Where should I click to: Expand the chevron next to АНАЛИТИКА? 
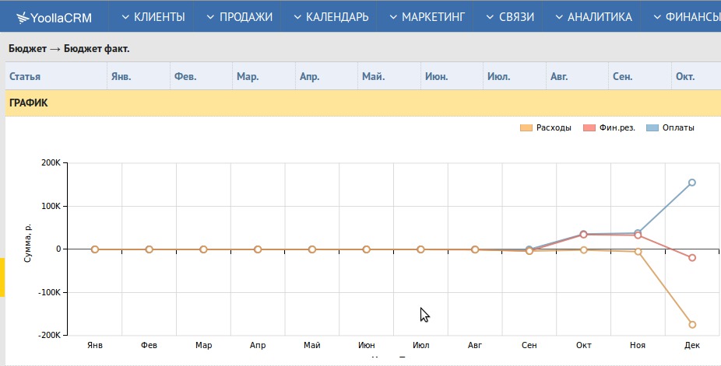[559, 17]
